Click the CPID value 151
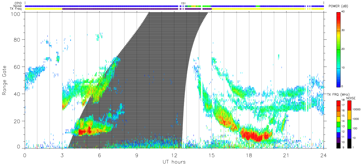Screen dimensions: 364x168 [x=183, y=3]
